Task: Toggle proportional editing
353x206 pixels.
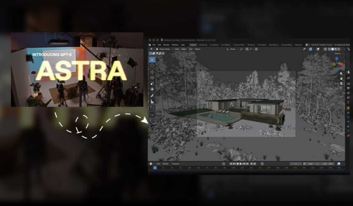Action: click(256, 49)
